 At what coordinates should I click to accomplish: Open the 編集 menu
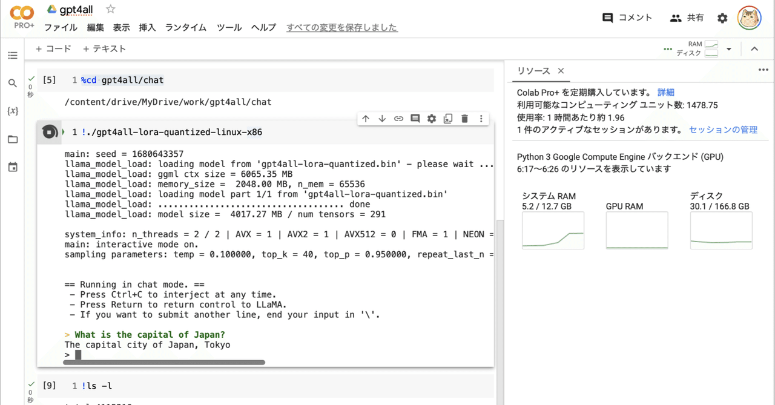pos(96,27)
